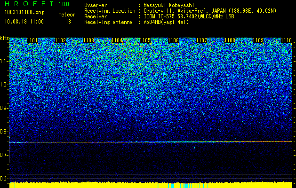Click the 0.6 frequency axis label

pos(3,179)
